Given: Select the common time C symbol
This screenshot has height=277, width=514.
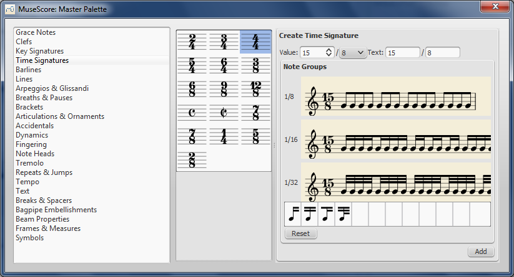Looking at the screenshot, I should pyautogui.click(x=192, y=113).
